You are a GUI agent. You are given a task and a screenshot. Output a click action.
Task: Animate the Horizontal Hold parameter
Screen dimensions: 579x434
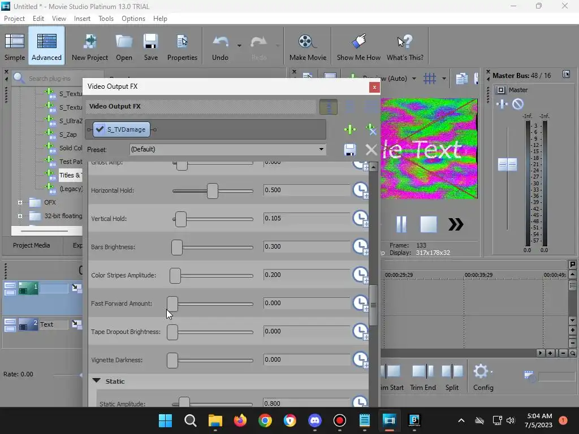click(360, 190)
